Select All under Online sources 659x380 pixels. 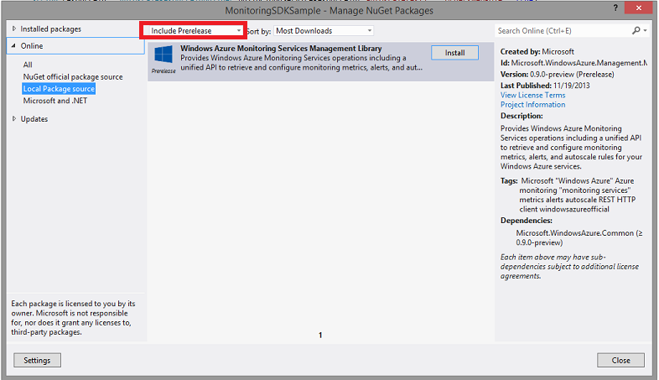pos(28,65)
